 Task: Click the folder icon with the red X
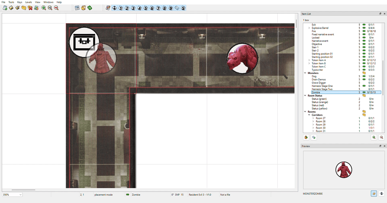(30, 8)
